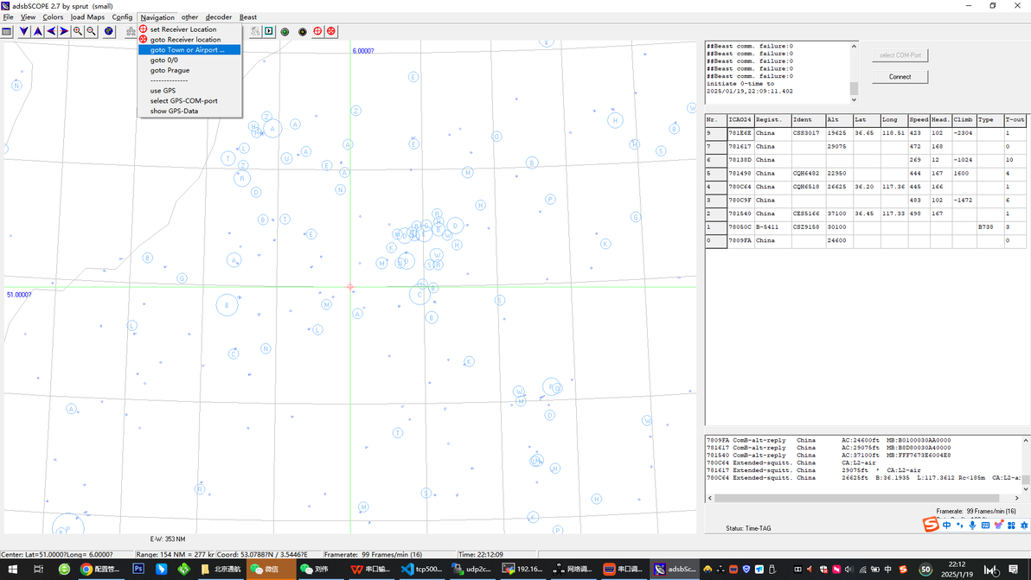Open the Colors menu

pyautogui.click(x=54, y=17)
